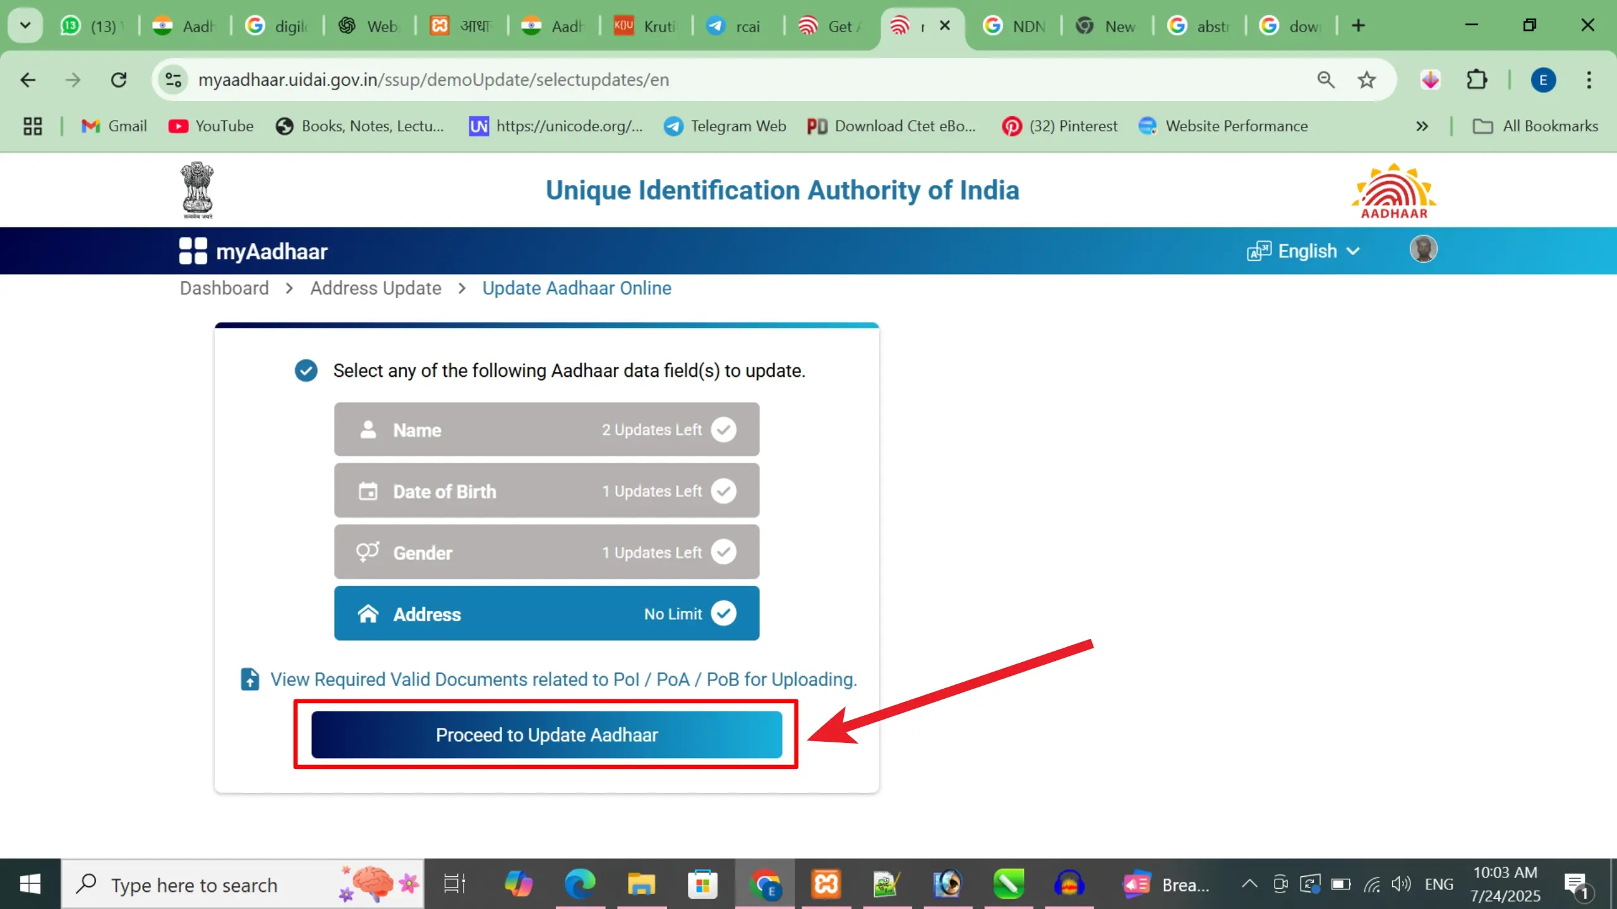Screen dimensions: 1617x909
Task: Open Chrome profile E icon
Action: coord(1543,80)
